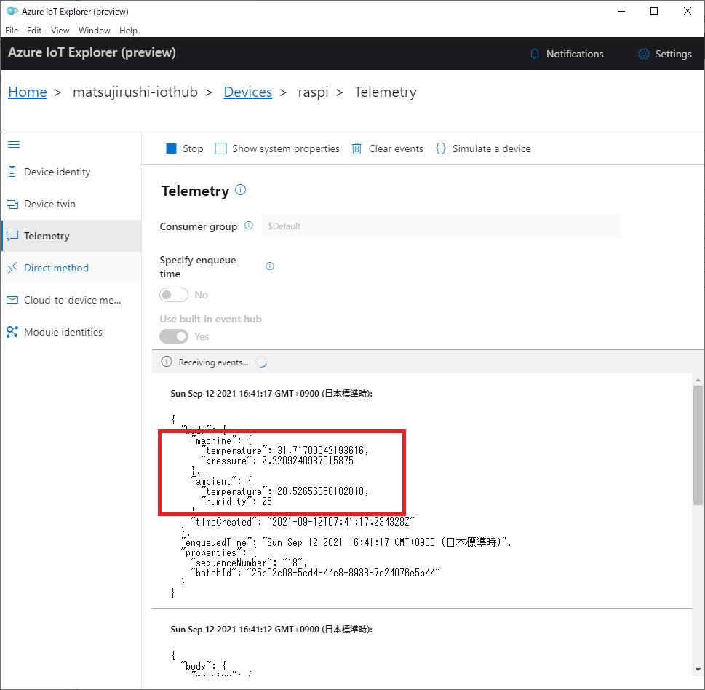Open Module identities page
The width and height of the screenshot is (705, 690).
[71, 332]
